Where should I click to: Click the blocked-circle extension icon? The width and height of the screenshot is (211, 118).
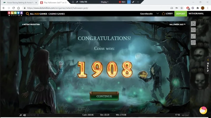click(x=193, y=8)
